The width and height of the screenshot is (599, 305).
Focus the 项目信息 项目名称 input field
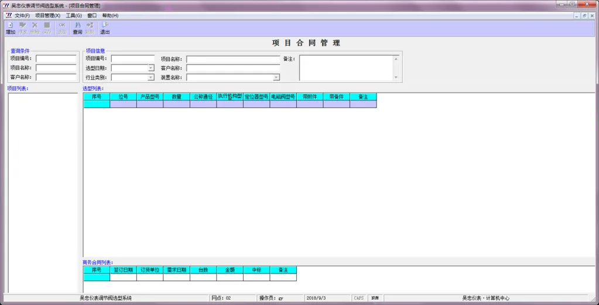(233, 60)
